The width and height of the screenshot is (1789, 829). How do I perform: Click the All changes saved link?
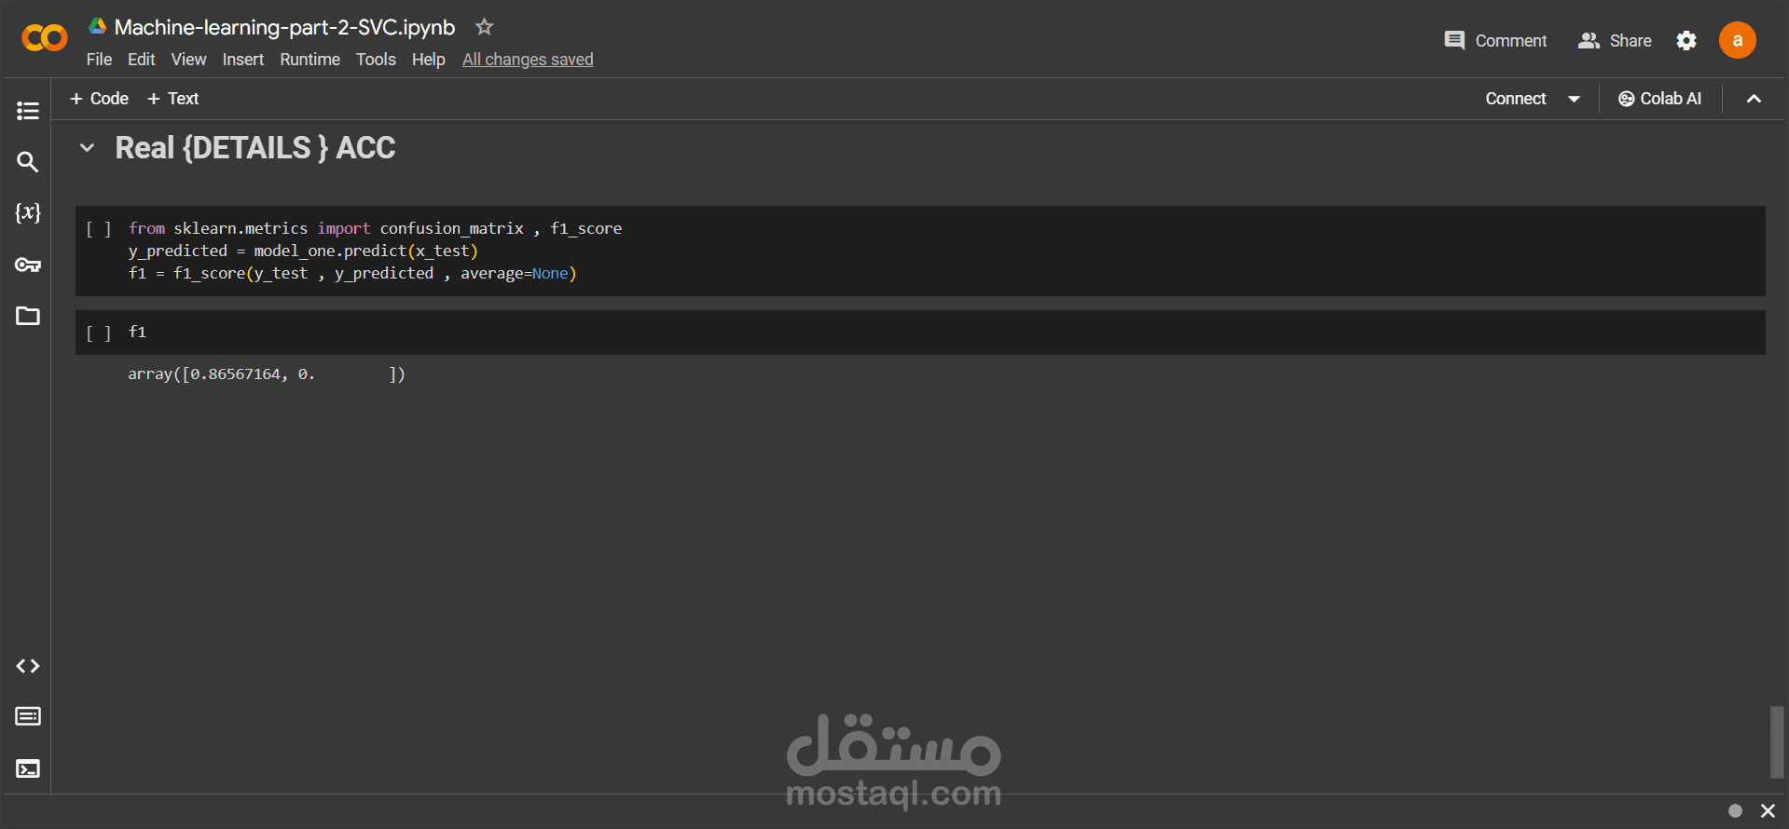528,60
